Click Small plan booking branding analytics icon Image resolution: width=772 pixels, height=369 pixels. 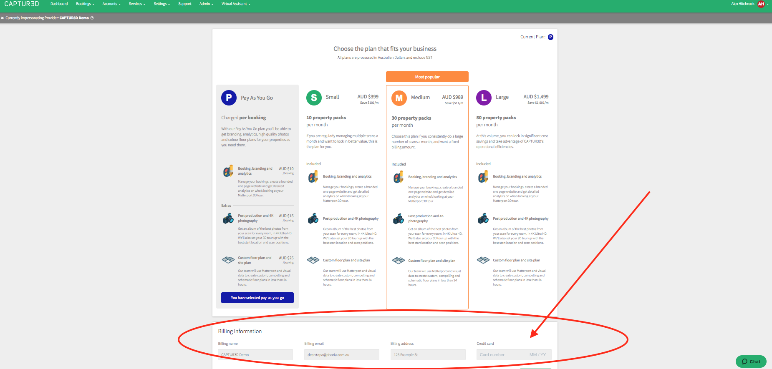click(313, 177)
